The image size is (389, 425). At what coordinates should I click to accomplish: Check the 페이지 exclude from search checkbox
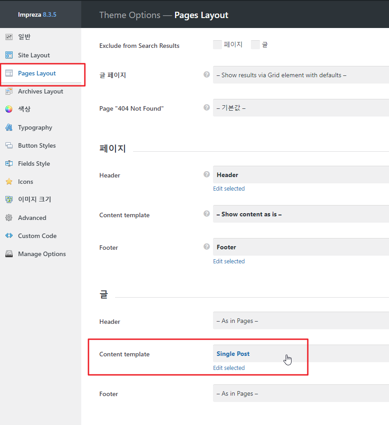(x=218, y=45)
